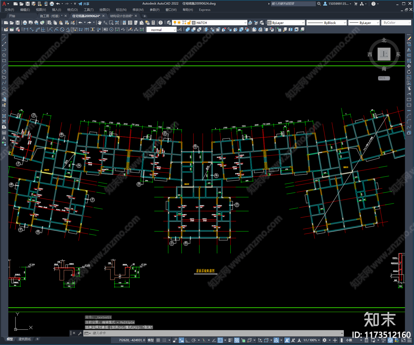Select the Erase tool at modify toolbar top
The width and height of the screenshot is (414, 345).
click(x=409, y=38)
